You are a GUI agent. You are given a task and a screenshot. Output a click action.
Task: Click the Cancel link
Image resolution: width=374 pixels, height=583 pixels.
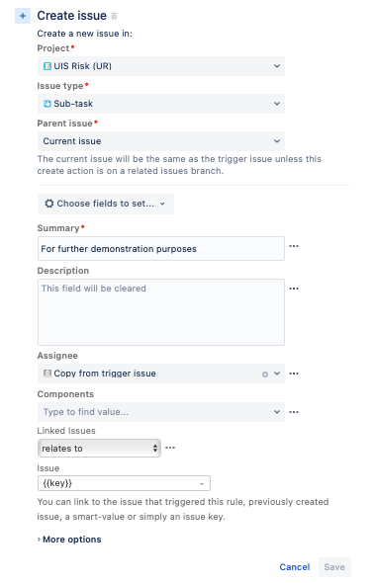(295, 567)
